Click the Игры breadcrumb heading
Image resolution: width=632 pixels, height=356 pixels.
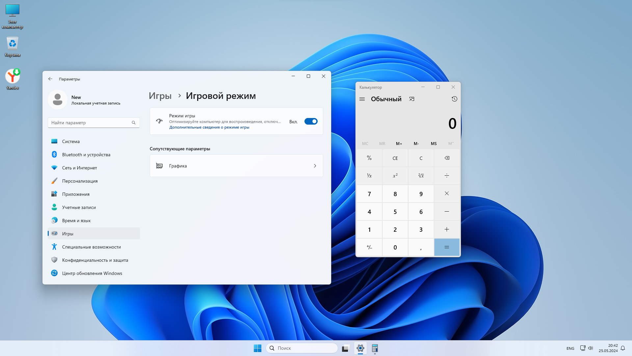[x=160, y=96]
